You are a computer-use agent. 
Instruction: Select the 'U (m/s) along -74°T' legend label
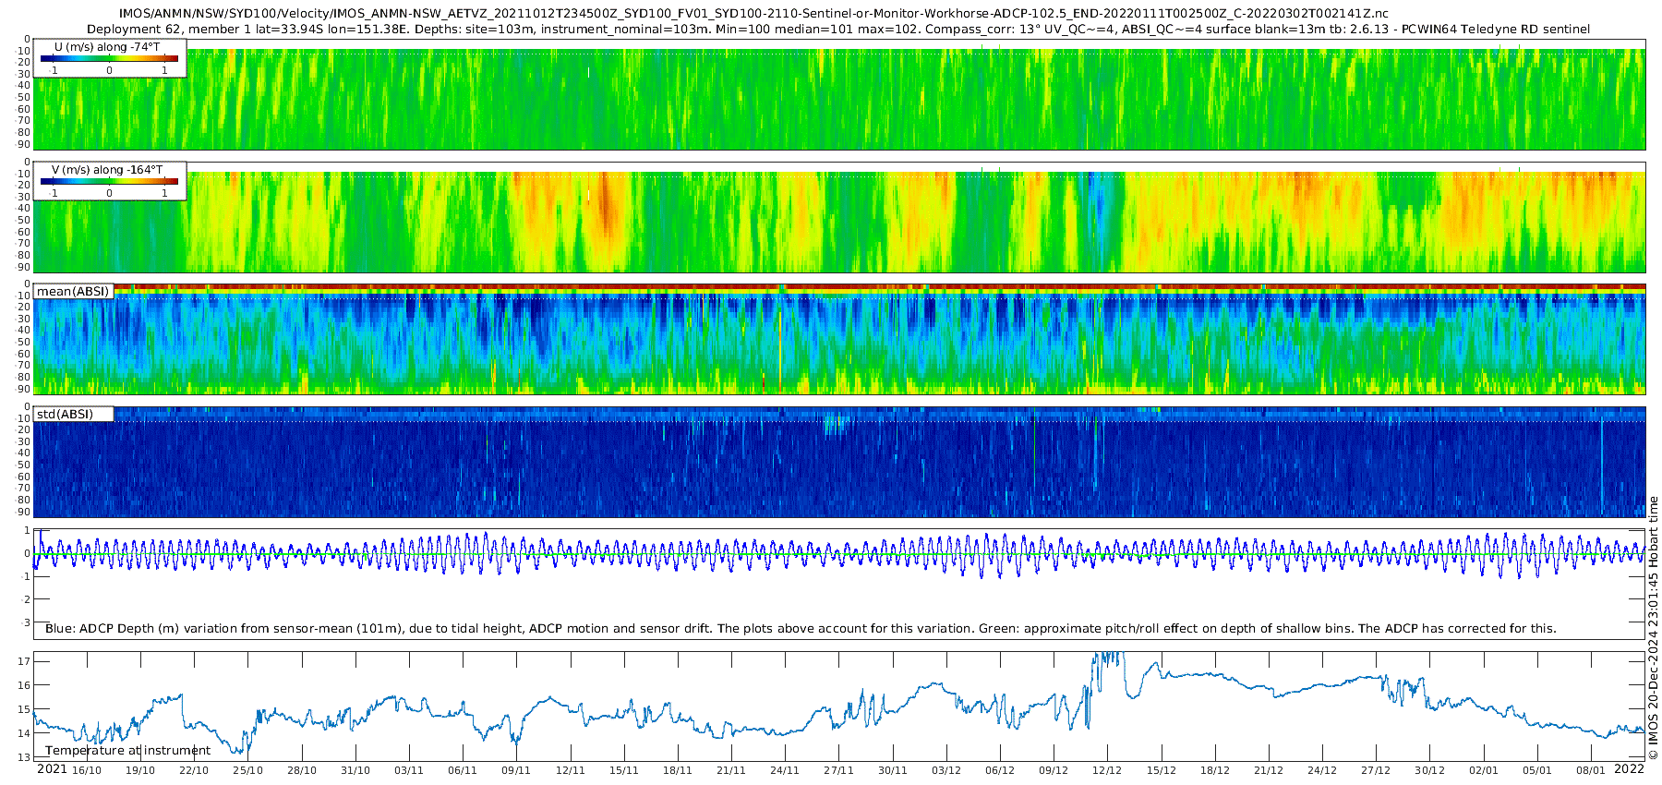click(107, 46)
